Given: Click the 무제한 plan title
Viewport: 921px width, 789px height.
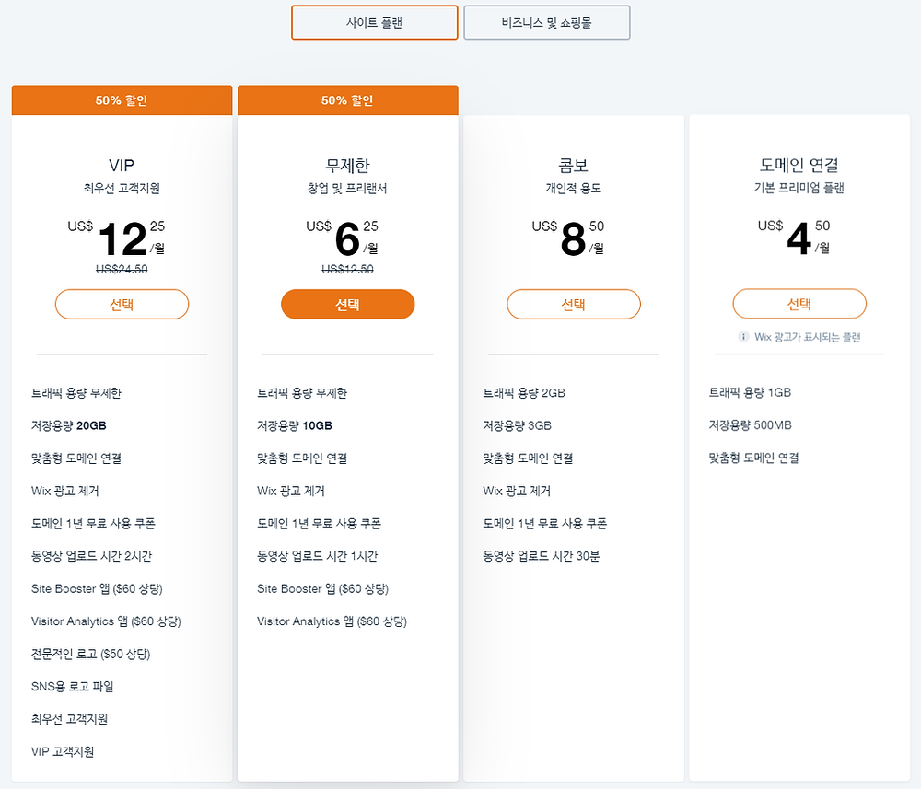Looking at the screenshot, I should coord(348,166).
